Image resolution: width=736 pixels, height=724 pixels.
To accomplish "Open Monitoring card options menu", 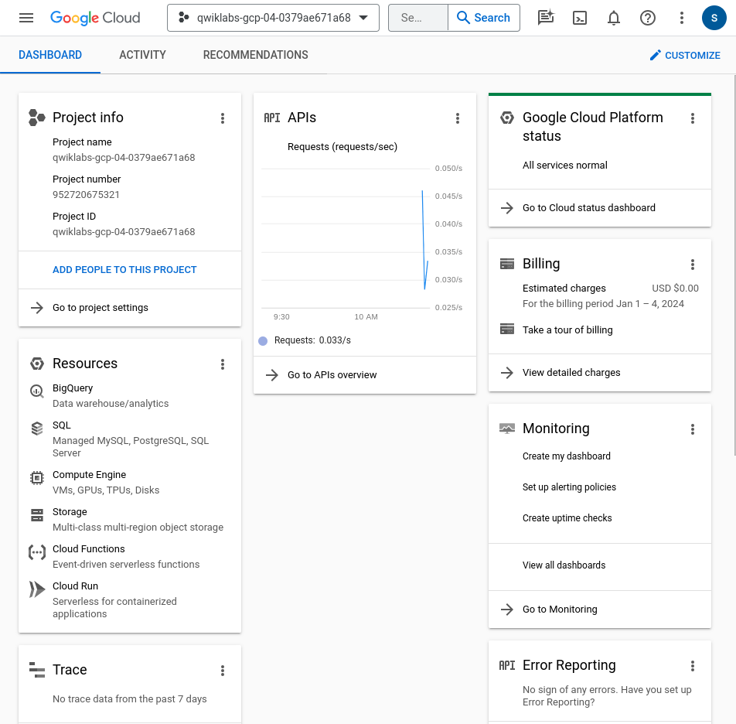I will [x=693, y=429].
